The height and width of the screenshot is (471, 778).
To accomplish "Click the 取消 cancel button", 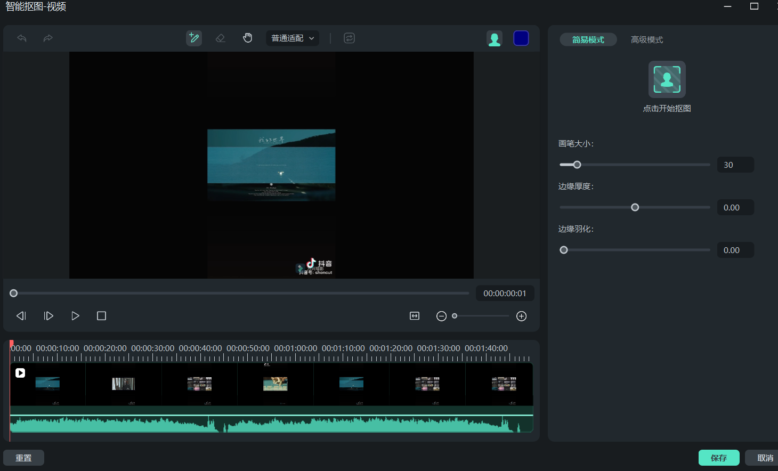I will tap(765, 458).
